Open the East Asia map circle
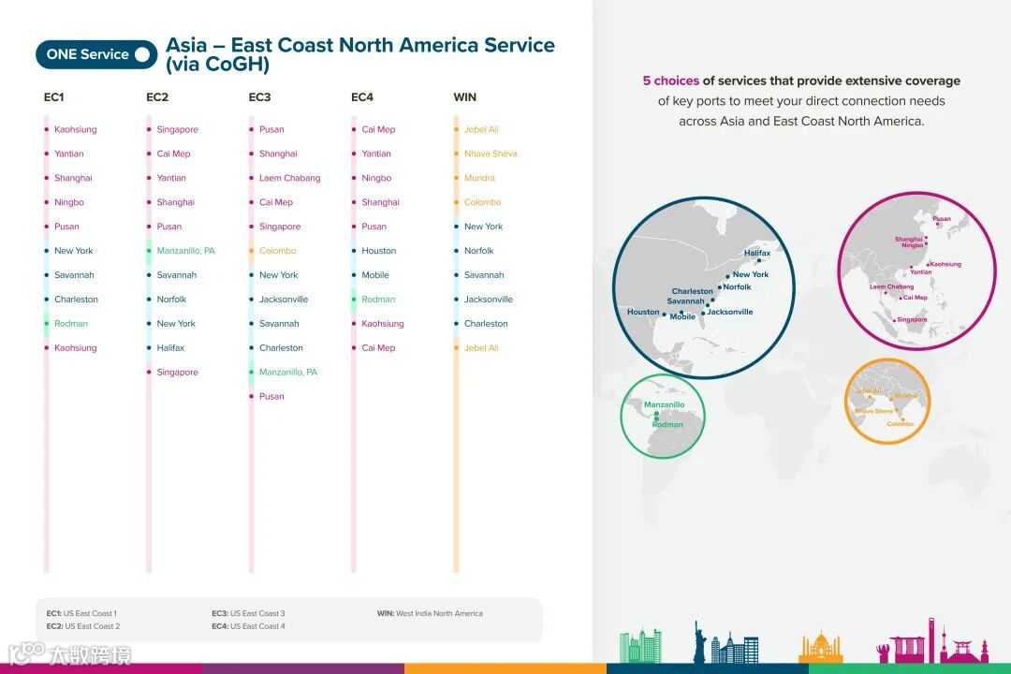This screenshot has width=1011, height=674. pos(916,271)
